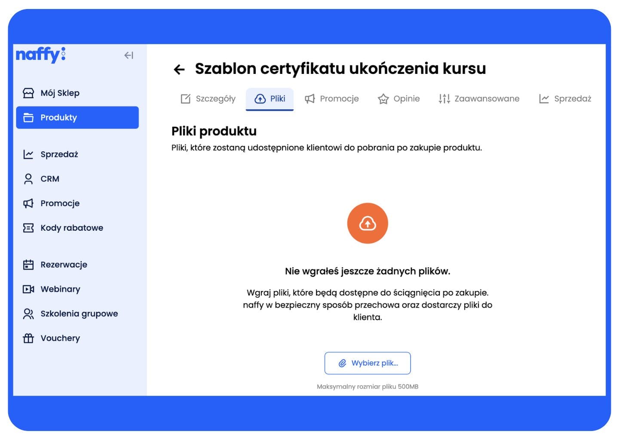The height and width of the screenshot is (440, 619).
Task: Click the Szablon certyfikatu ukończenia kursu title
Action: 340,69
